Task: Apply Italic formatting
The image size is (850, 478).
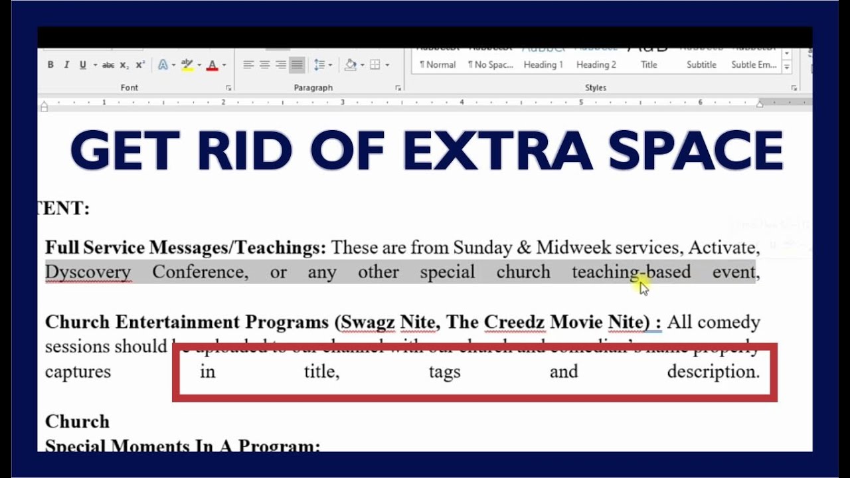Action: pyautogui.click(x=66, y=65)
